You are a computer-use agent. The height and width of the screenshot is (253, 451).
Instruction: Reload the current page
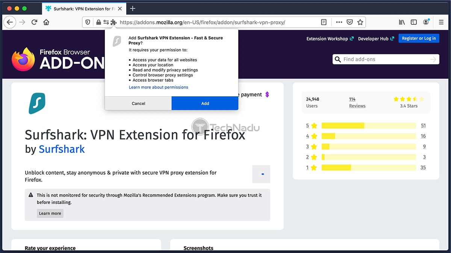pyautogui.click(x=34, y=22)
